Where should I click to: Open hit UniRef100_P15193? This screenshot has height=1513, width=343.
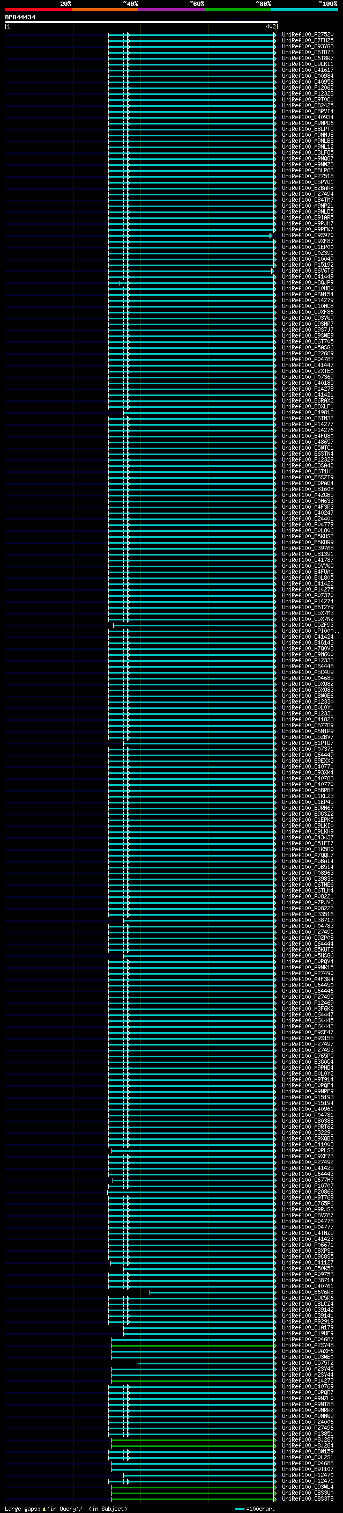coord(308,1097)
